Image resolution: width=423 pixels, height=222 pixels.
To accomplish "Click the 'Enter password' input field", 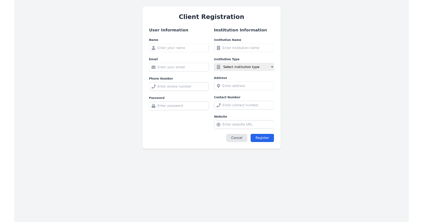I will click(180, 106).
